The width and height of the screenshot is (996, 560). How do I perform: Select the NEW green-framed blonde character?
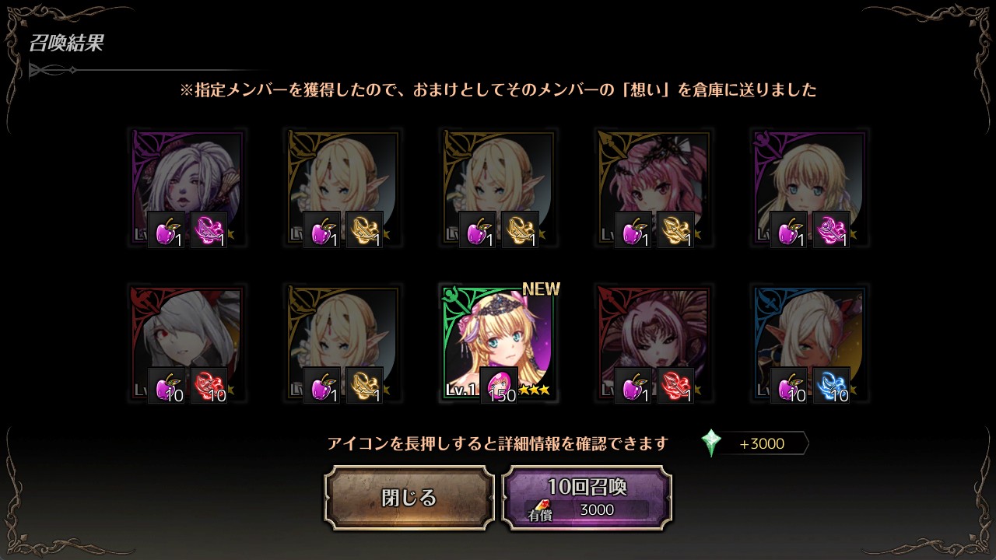[498, 343]
